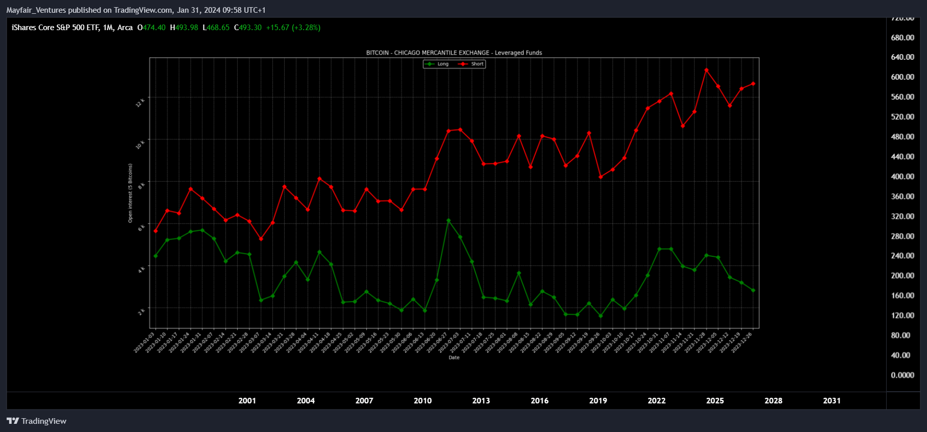Click the 12 k tick on inner chart

click(140, 103)
